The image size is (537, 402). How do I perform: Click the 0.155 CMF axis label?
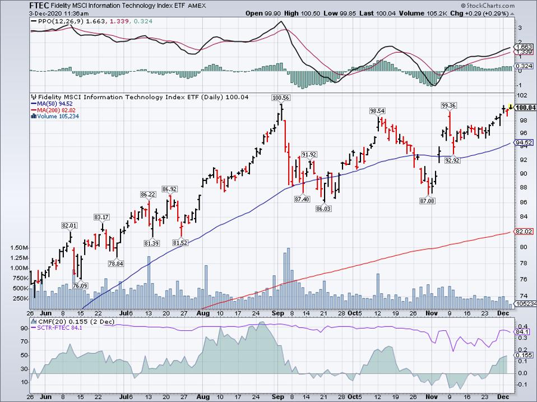[524, 355]
